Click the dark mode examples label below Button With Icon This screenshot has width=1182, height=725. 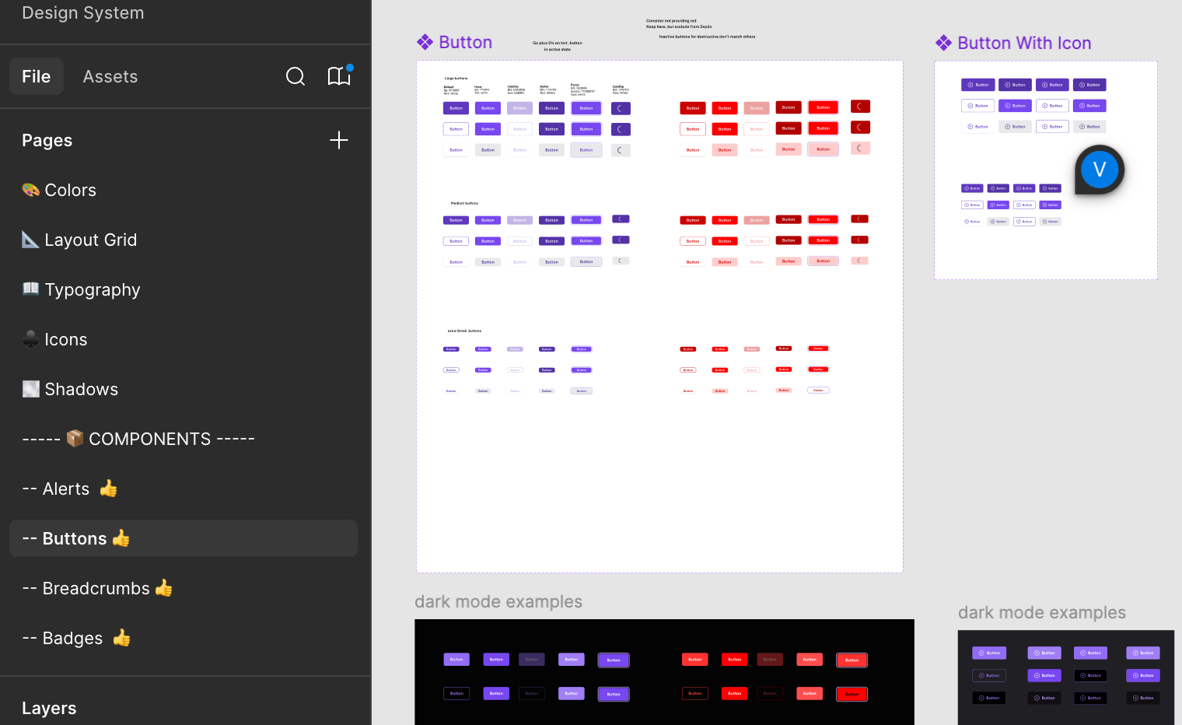pyautogui.click(x=1042, y=612)
